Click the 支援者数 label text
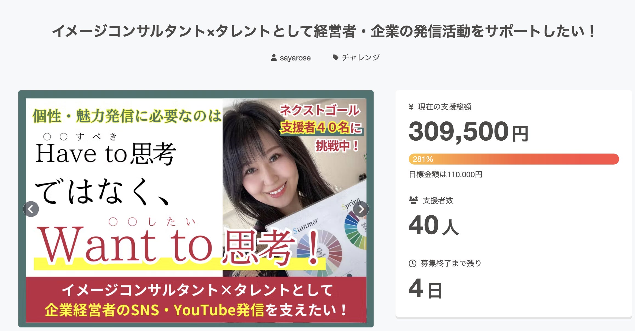 [438, 200]
